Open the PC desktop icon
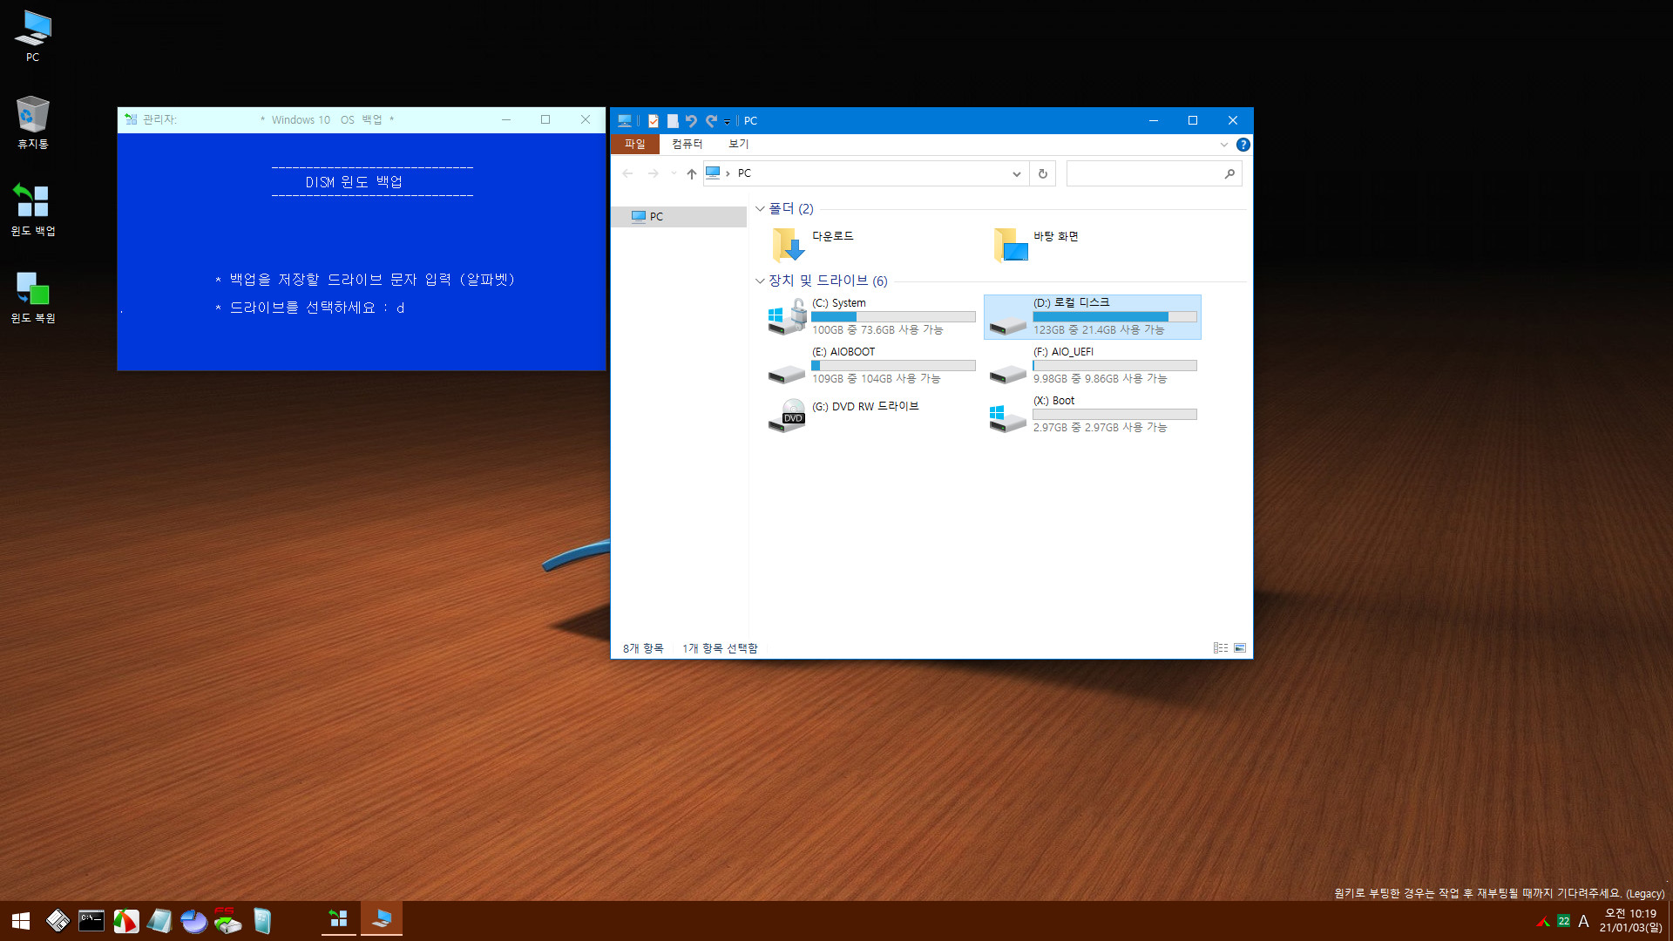The height and width of the screenshot is (941, 1673). point(32,36)
